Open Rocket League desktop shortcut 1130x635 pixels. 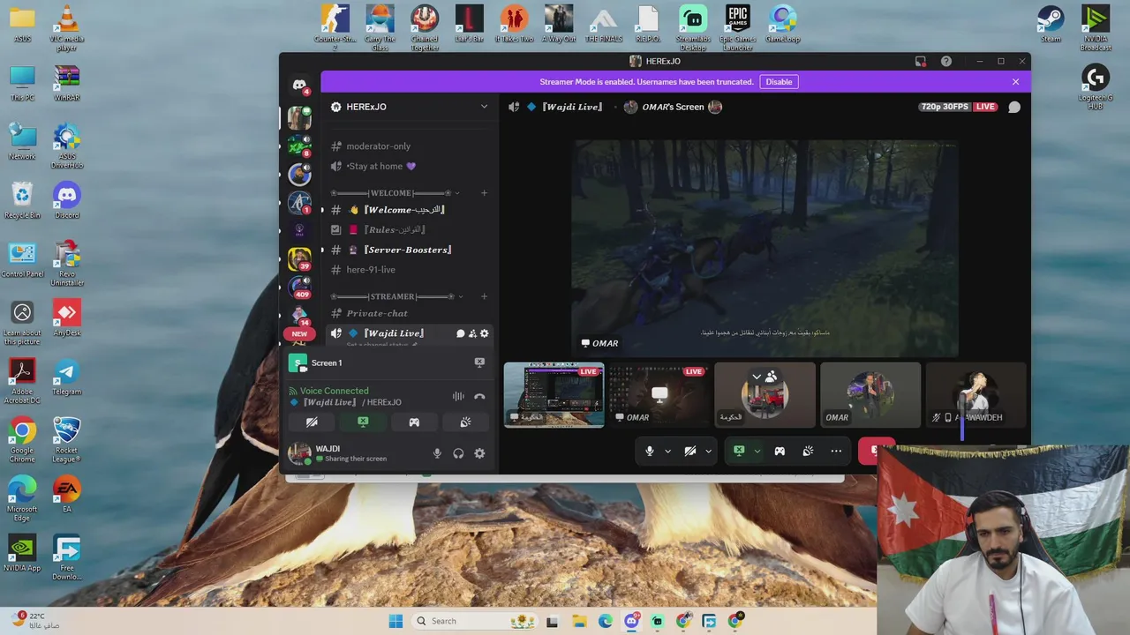[66, 439]
